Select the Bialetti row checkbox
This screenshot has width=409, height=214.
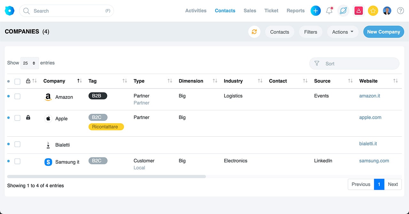18,144
